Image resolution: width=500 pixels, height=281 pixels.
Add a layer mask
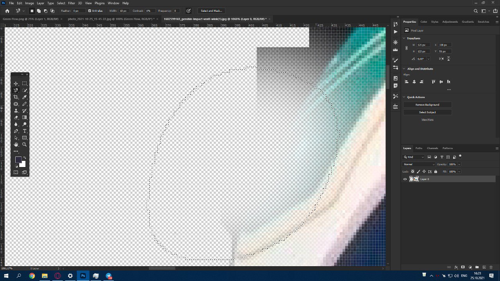(x=463, y=267)
